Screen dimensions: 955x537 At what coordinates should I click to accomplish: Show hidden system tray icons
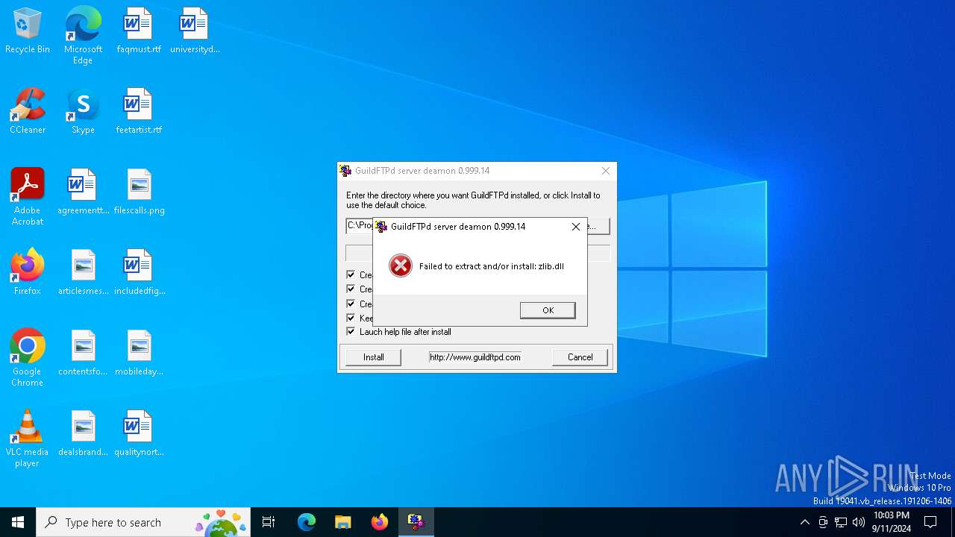coord(804,522)
